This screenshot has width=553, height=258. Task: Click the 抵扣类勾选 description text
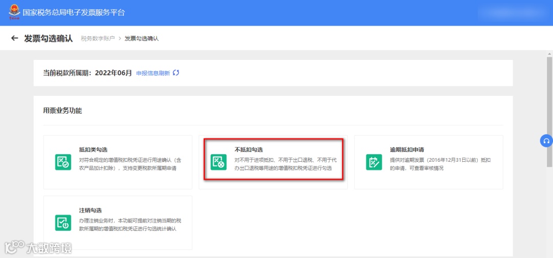[x=131, y=164]
